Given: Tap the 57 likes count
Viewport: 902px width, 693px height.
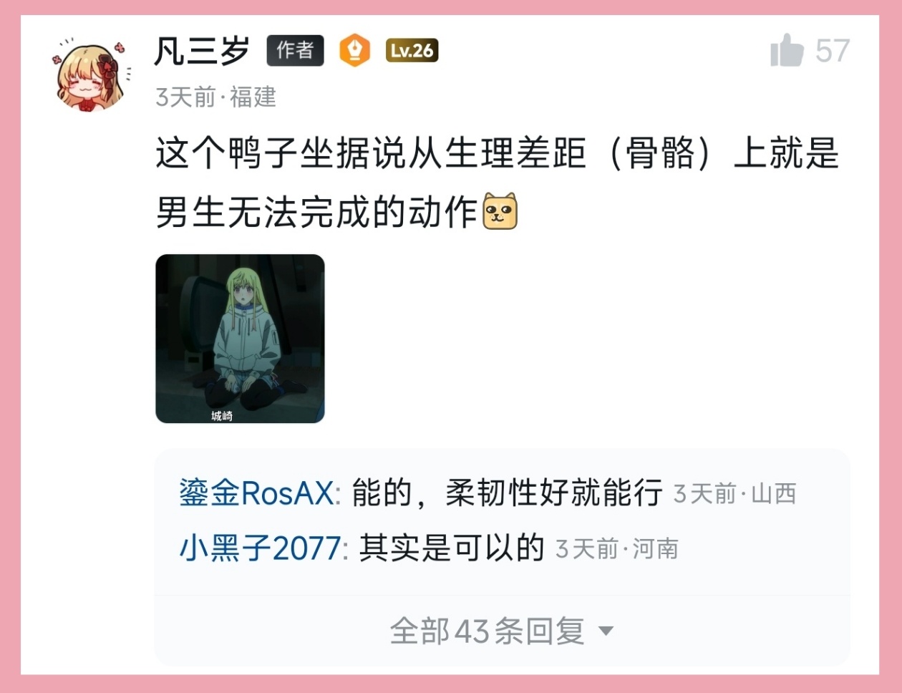Looking at the screenshot, I should tap(833, 51).
